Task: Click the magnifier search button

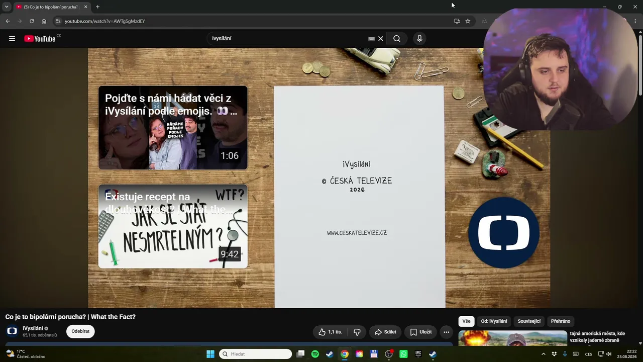Action: (x=397, y=39)
